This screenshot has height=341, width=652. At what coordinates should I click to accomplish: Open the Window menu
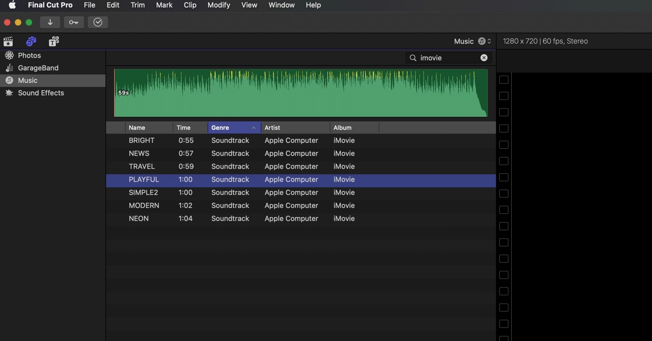coord(281,5)
